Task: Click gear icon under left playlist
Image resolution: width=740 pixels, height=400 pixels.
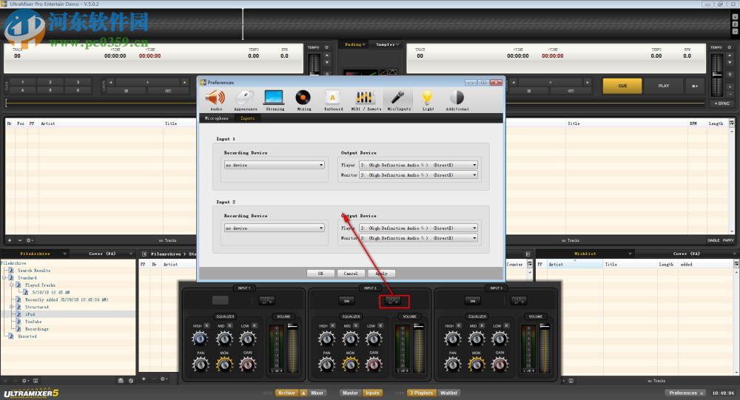Action: tap(28, 240)
